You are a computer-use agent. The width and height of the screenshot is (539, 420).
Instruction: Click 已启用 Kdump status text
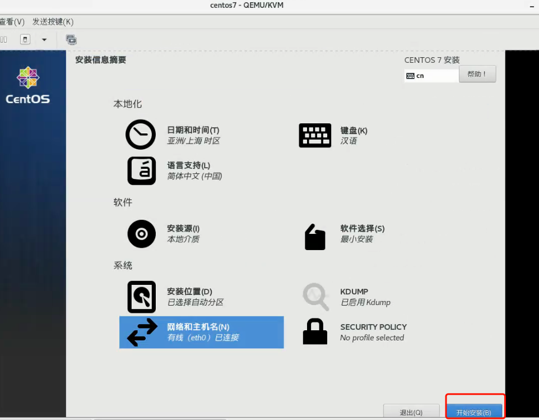coord(365,302)
